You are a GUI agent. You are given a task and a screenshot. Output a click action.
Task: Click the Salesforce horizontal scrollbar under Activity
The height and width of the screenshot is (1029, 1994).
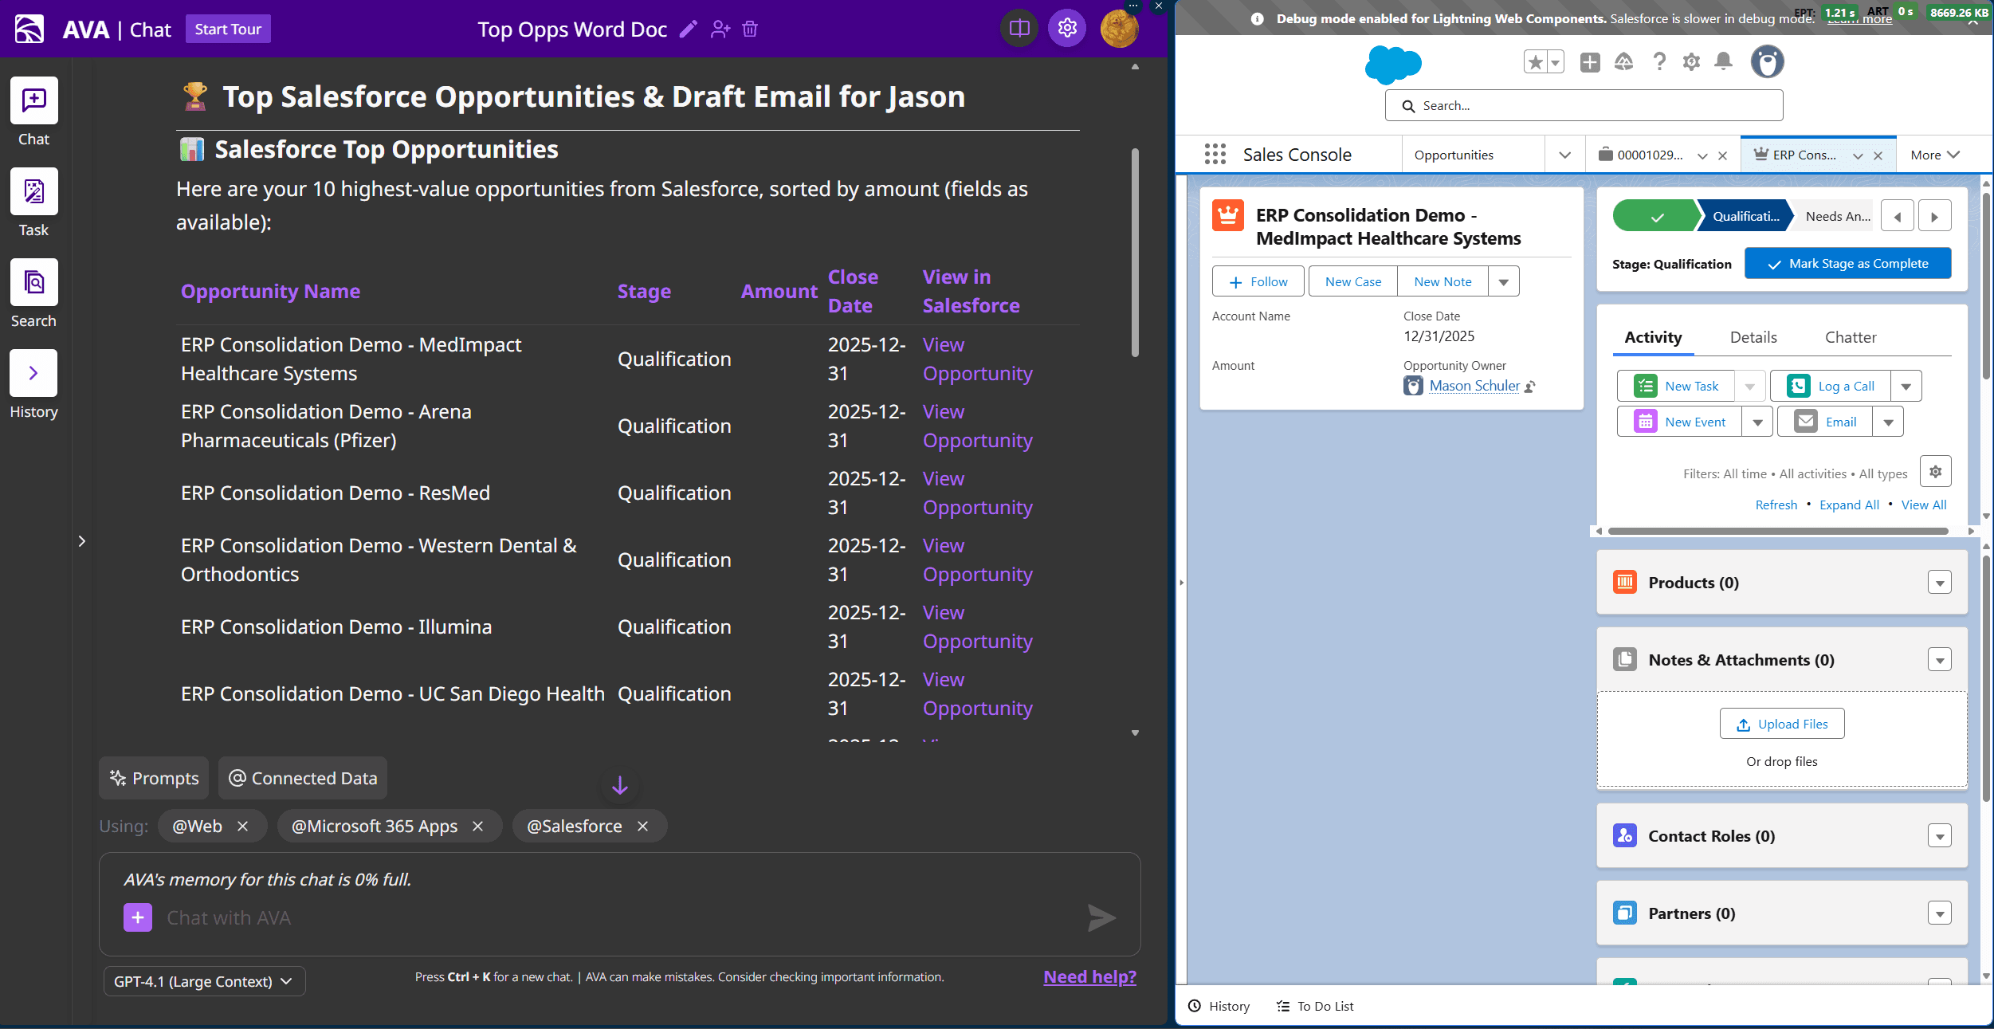[1778, 531]
